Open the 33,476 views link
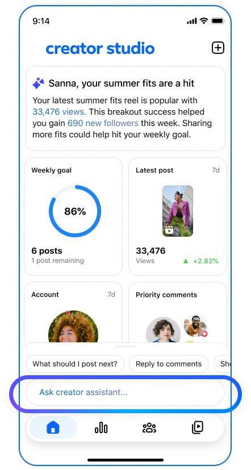The image size is (251, 470). 60,112
